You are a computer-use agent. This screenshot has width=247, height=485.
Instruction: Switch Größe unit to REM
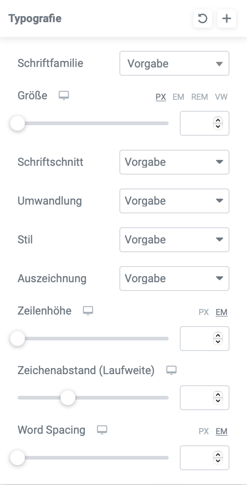[200, 97]
